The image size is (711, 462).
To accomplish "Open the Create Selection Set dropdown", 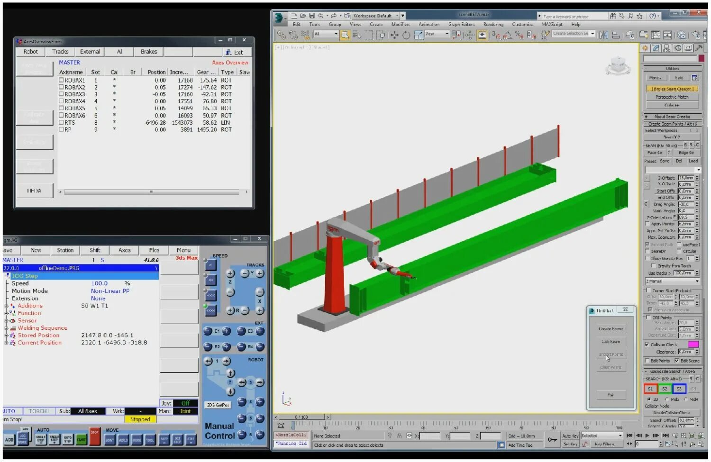I will (x=574, y=34).
